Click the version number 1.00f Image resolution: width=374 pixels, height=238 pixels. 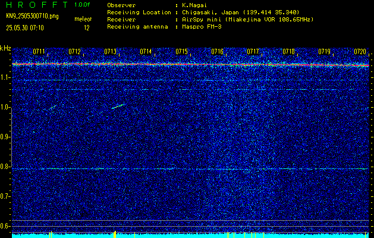(x=82, y=5)
